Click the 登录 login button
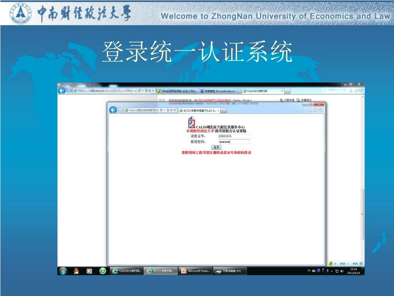Image resolution: width=394 pixels, height=296 pixels. coord(216,147)
